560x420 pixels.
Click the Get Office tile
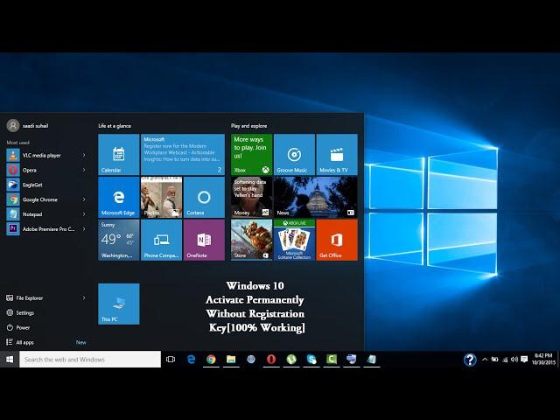(337, 240)
